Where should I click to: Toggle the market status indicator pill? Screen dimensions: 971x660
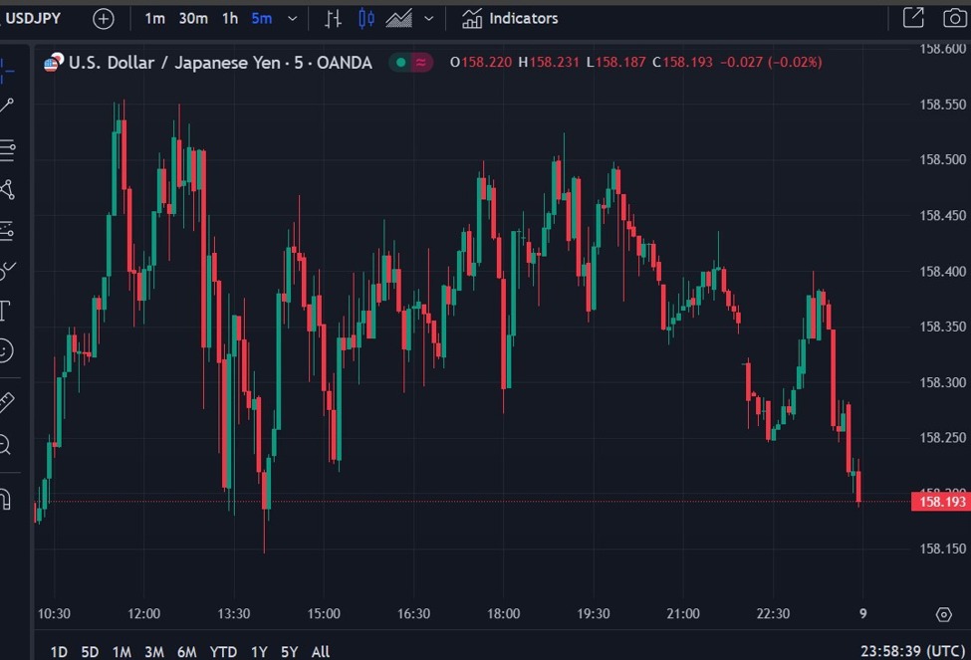coord(411,63)
